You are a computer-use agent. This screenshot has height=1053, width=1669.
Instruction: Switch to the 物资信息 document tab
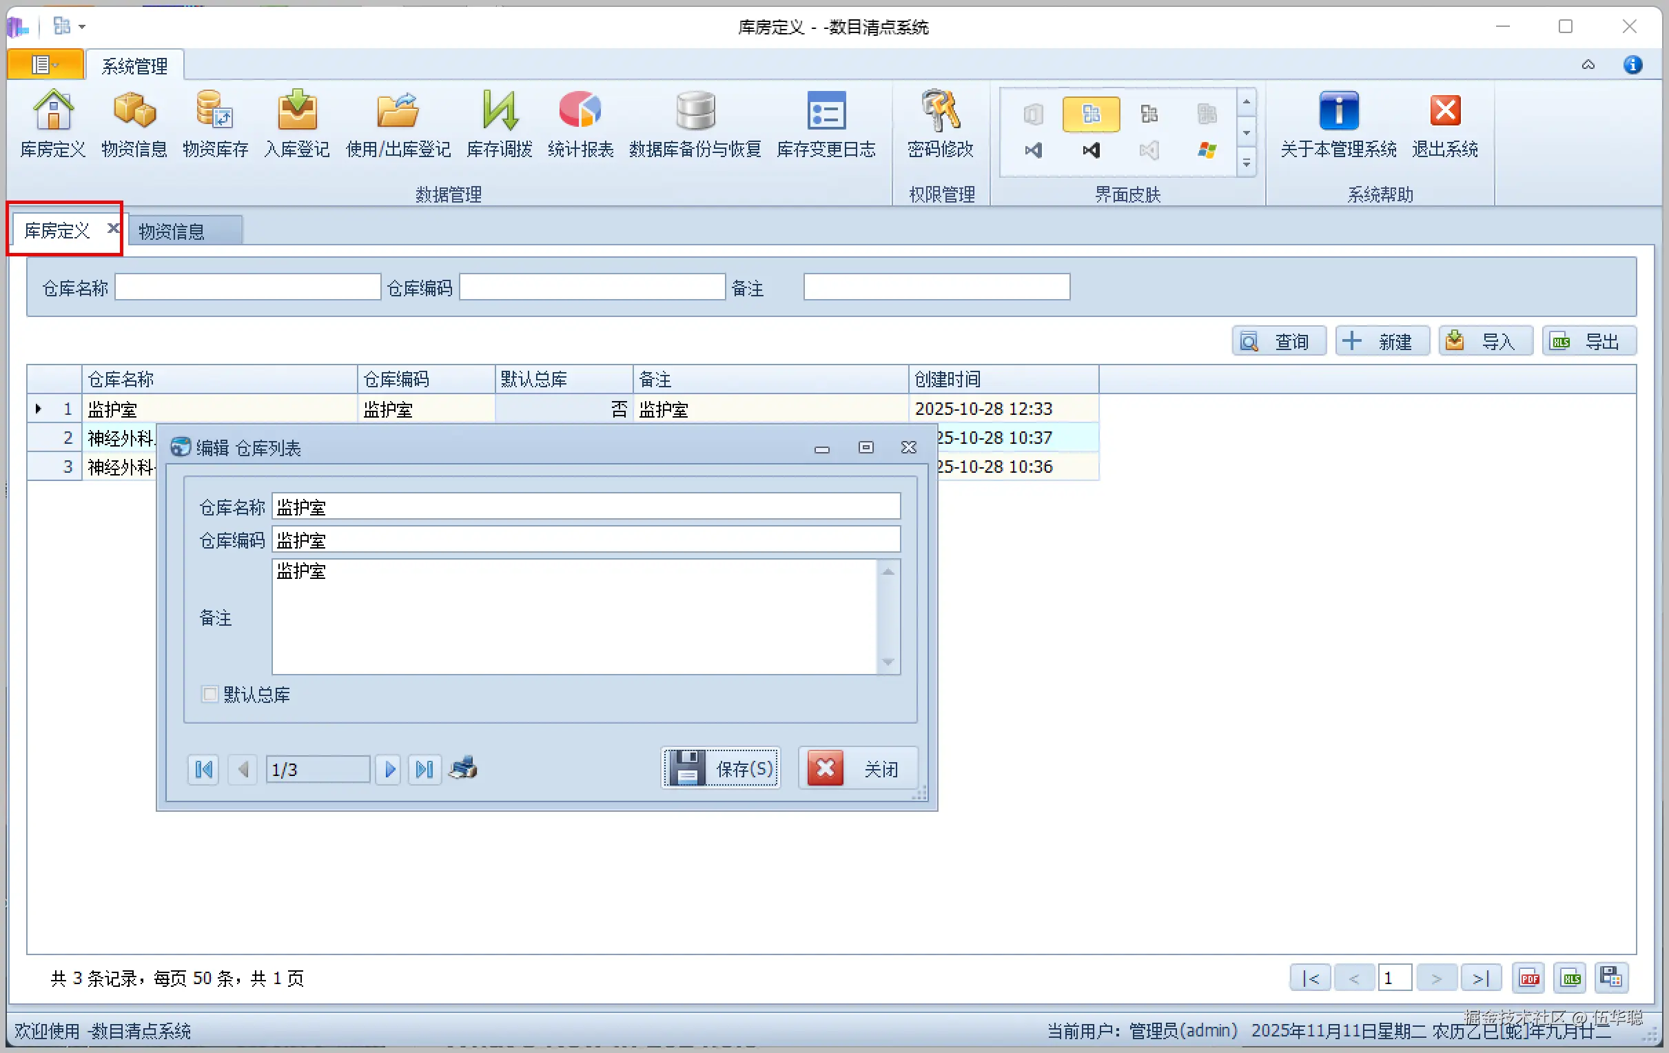(172, 231)
